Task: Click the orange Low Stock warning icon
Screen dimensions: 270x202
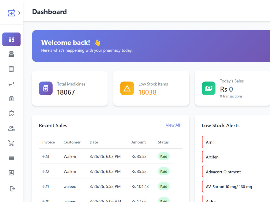Action: click(x=127, y=88)
